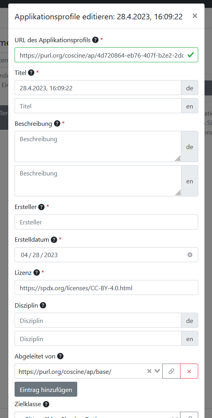Clear the Erstelldatum date value
This screenshot has width=212, height=418.
pos(190,255)
